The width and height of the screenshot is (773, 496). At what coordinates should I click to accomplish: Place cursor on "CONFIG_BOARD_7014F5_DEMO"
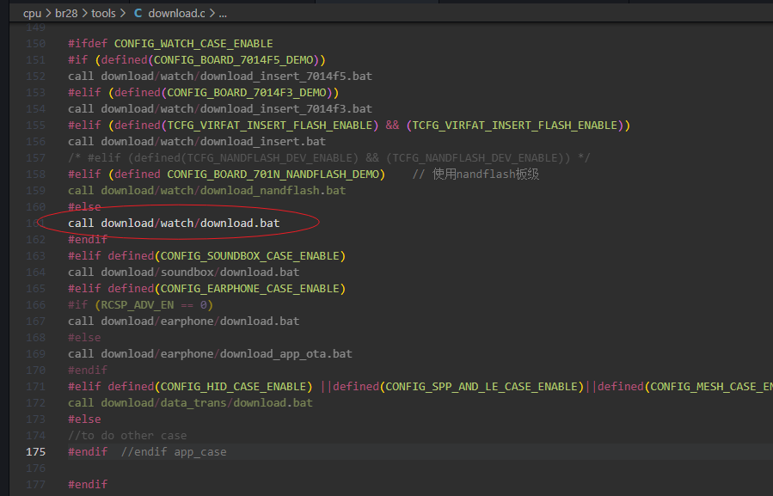click(234, 59)
